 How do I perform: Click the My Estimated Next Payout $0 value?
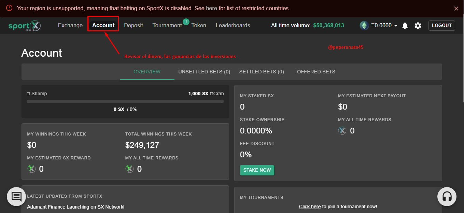[343, 107]
